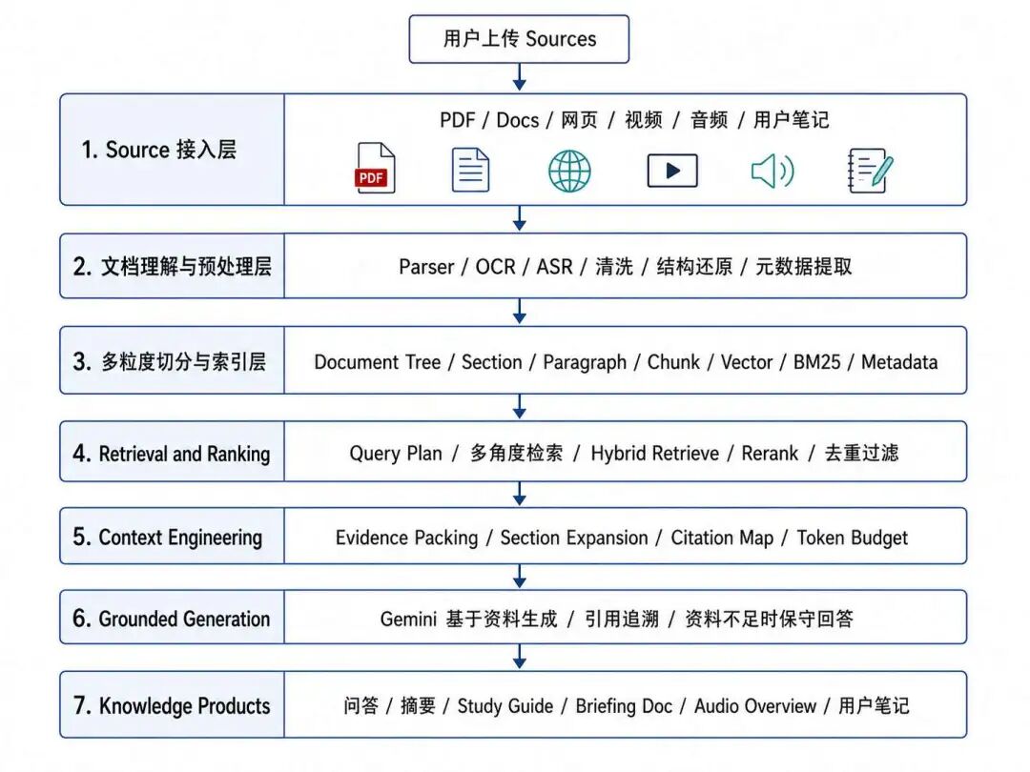Viewport: 1030px width, 772px height.
Task: Click the 'Citation Map' text
Action: 722,538
